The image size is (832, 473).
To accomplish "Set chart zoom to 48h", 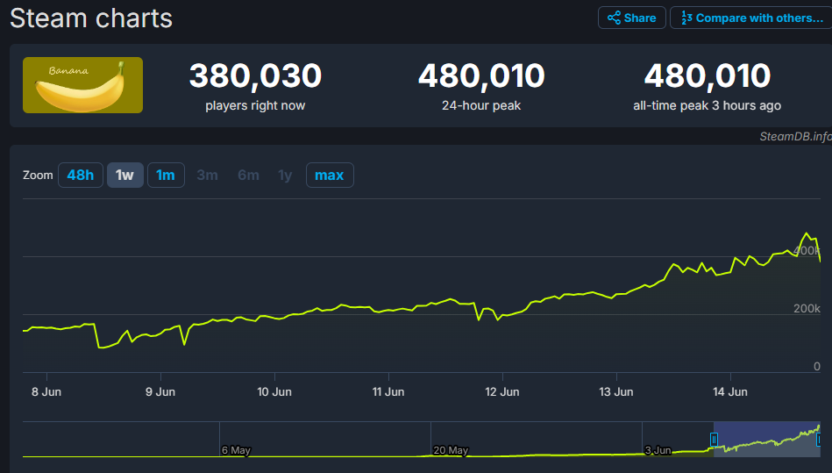I will (80, 176).
